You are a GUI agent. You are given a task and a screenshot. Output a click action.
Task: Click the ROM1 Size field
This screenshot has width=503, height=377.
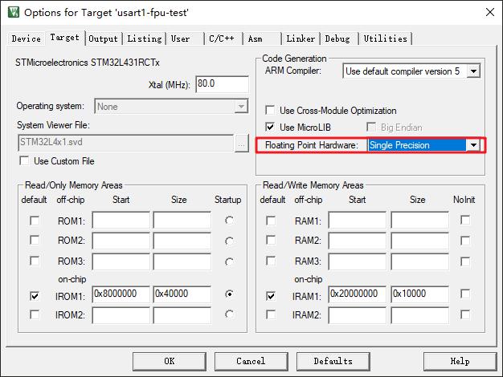[x=182, y=220]
